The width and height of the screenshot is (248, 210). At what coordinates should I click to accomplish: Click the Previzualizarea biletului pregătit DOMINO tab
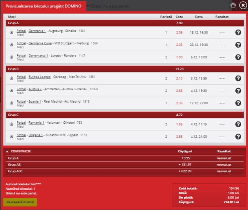tap(43, 6)
